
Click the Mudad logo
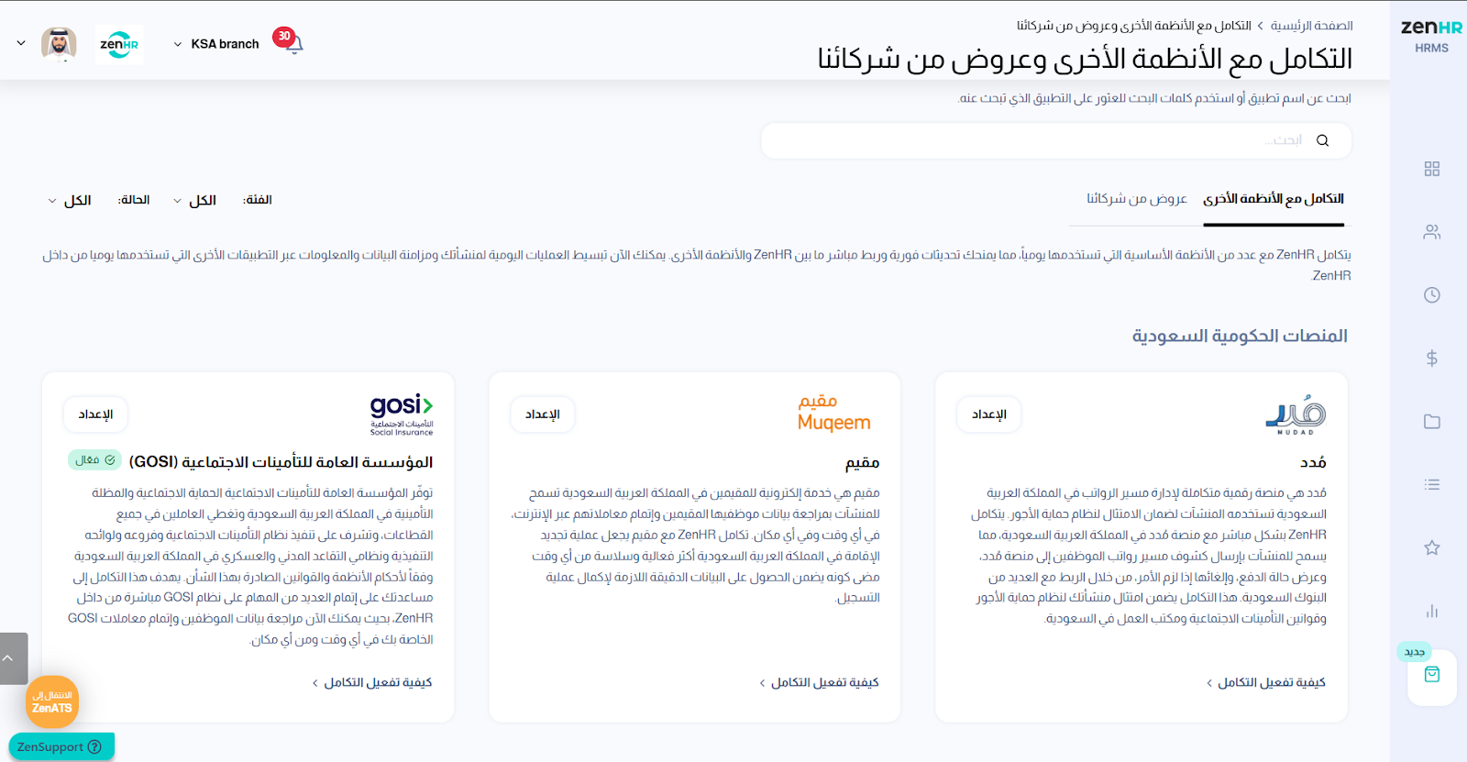coord(1296,414)
